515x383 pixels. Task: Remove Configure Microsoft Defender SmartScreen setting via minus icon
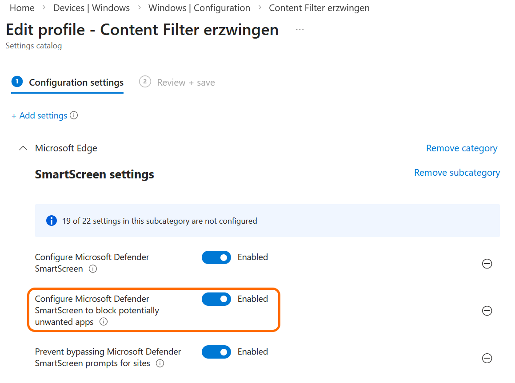pos(487,264)
